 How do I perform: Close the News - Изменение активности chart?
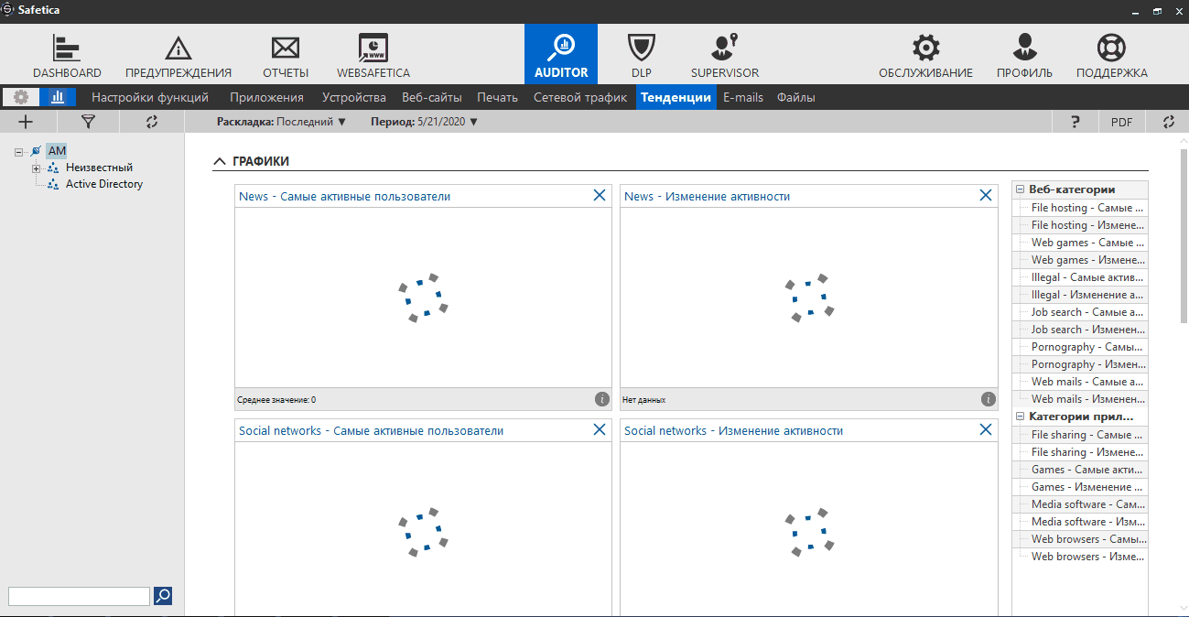coord(986,195)
